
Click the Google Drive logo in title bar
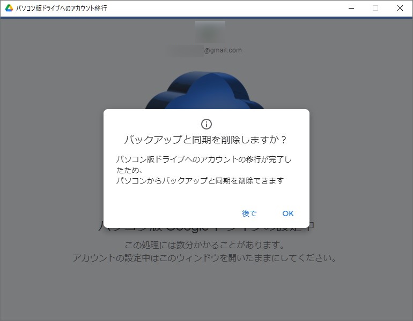(x=9, y=8)
